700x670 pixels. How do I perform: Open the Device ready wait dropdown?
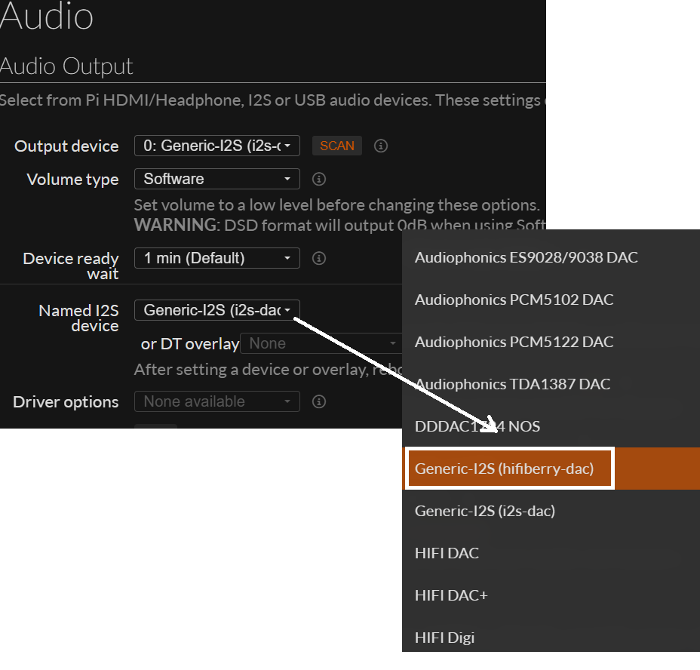pos(217,258)
